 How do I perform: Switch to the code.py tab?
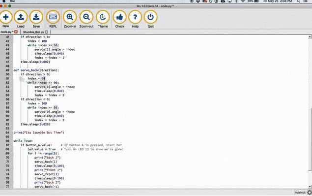(x=7, y=32)
